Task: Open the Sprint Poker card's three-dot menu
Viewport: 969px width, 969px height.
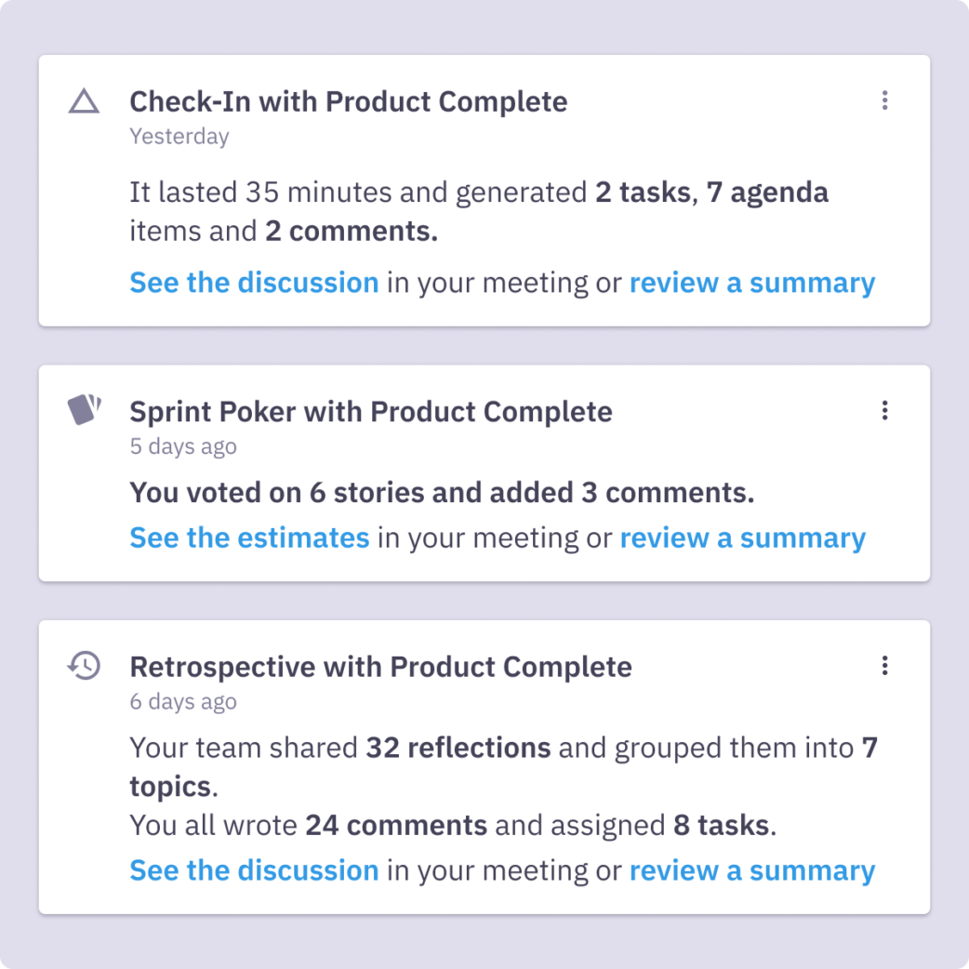Action: coord(884,410)
